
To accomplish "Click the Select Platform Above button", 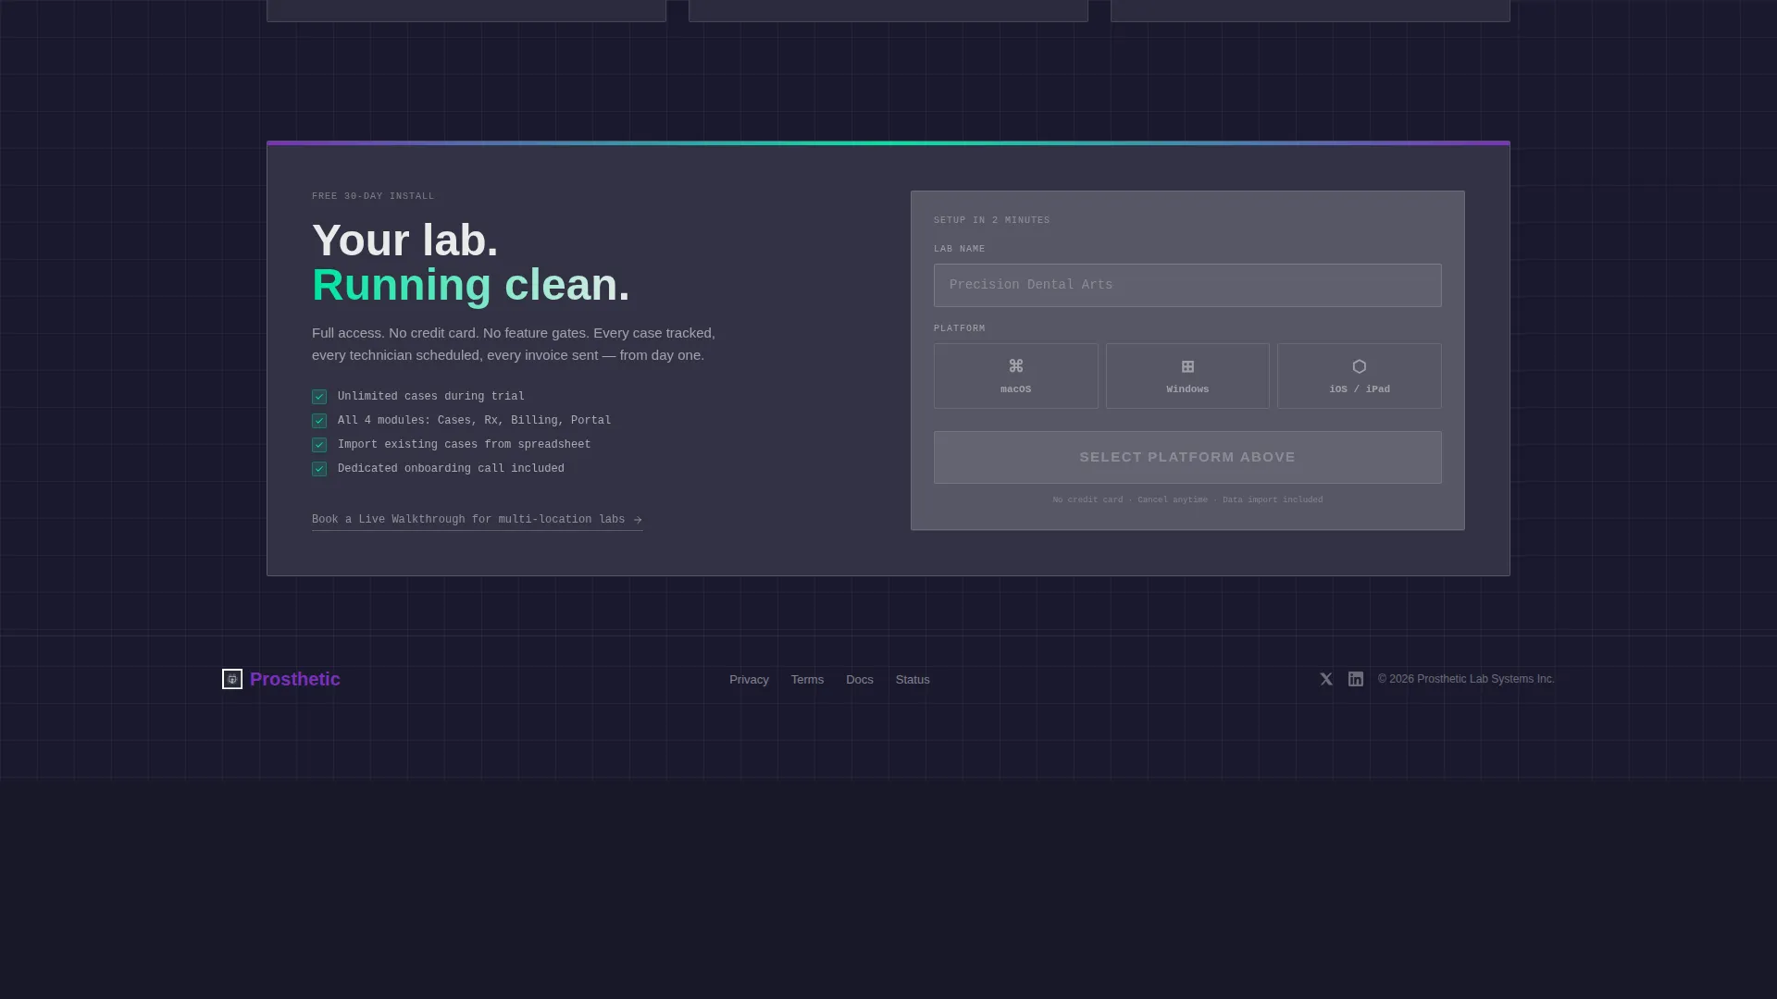I will pyautogui.click(x=1187, y=457).
